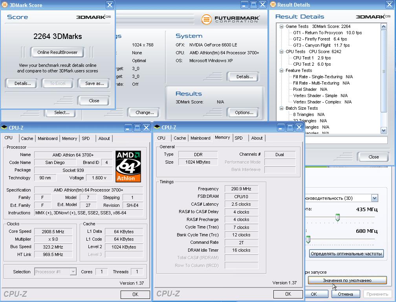Close the 3DMark Score window via X

click(110, 5)
